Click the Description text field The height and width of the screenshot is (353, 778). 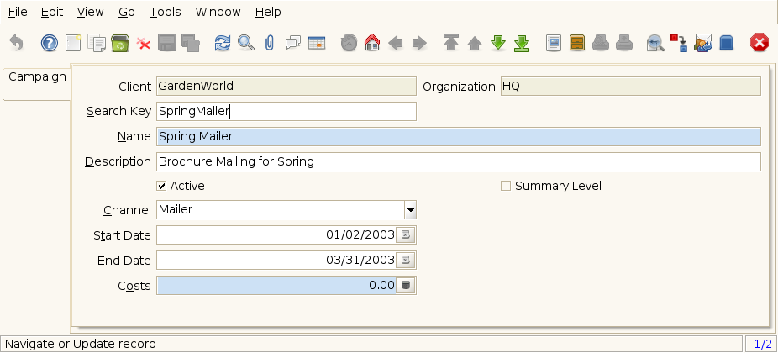(458, 161)
